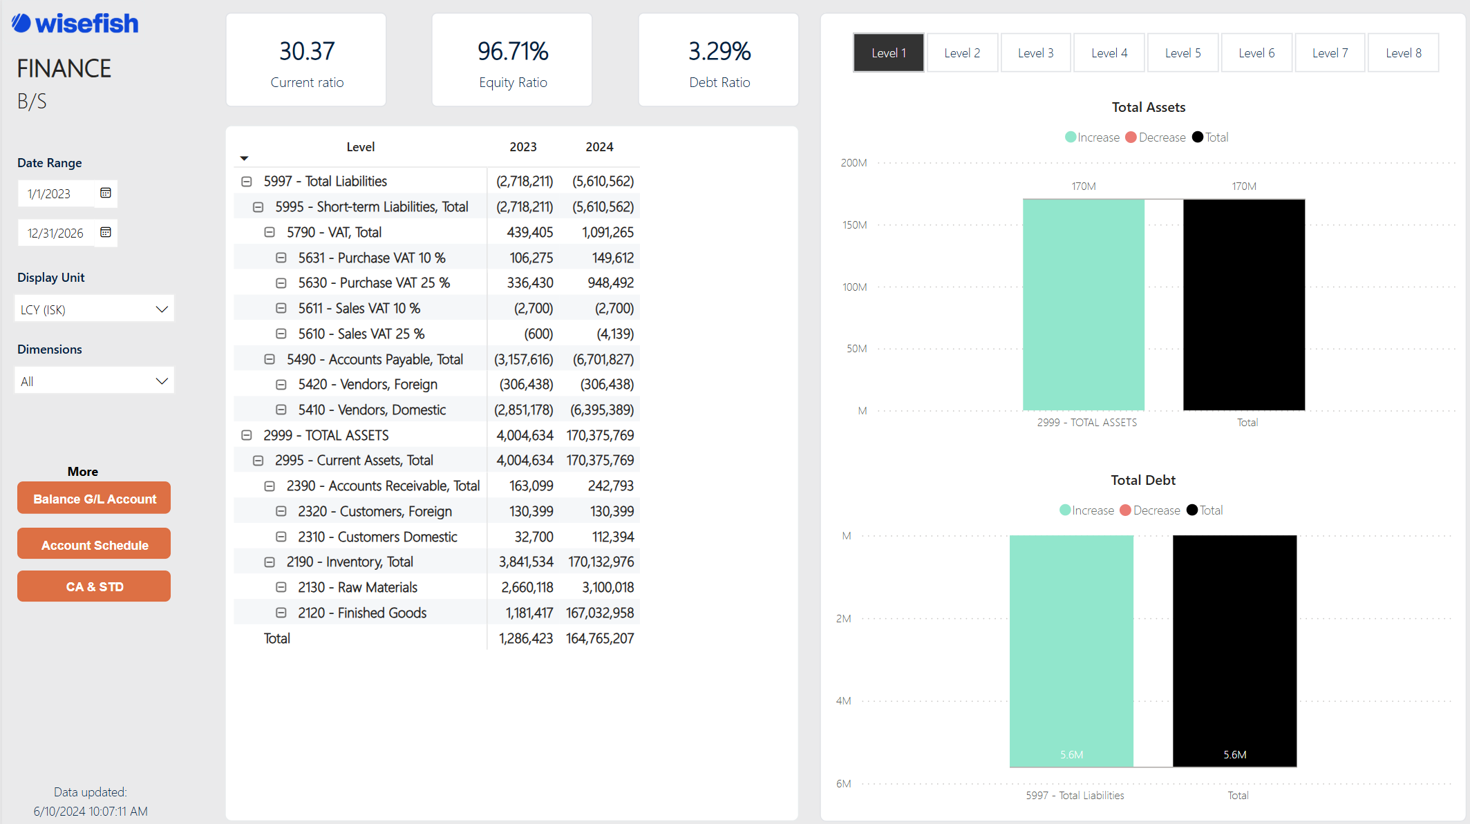Click the Increase legend swatch in Total Assets
1470x824 pixels.
[x=1071, y=137]
